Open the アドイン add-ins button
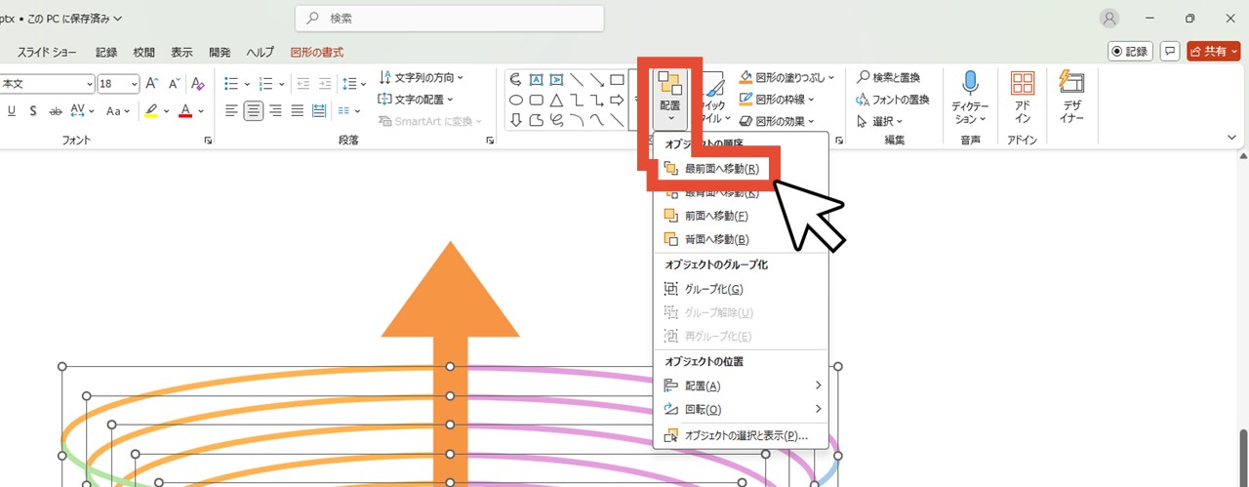This screenshot has height=487, width=1249. 1023,98
